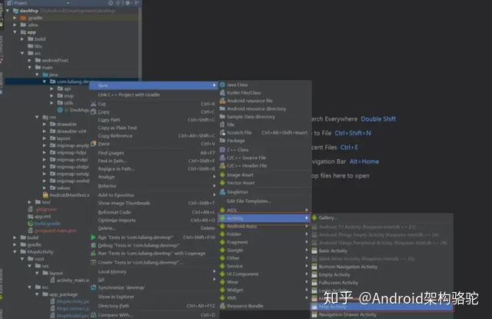Screen dimensions: 492x319
Task: Click the Android resource file icon
Action: (x=222, y=101)
